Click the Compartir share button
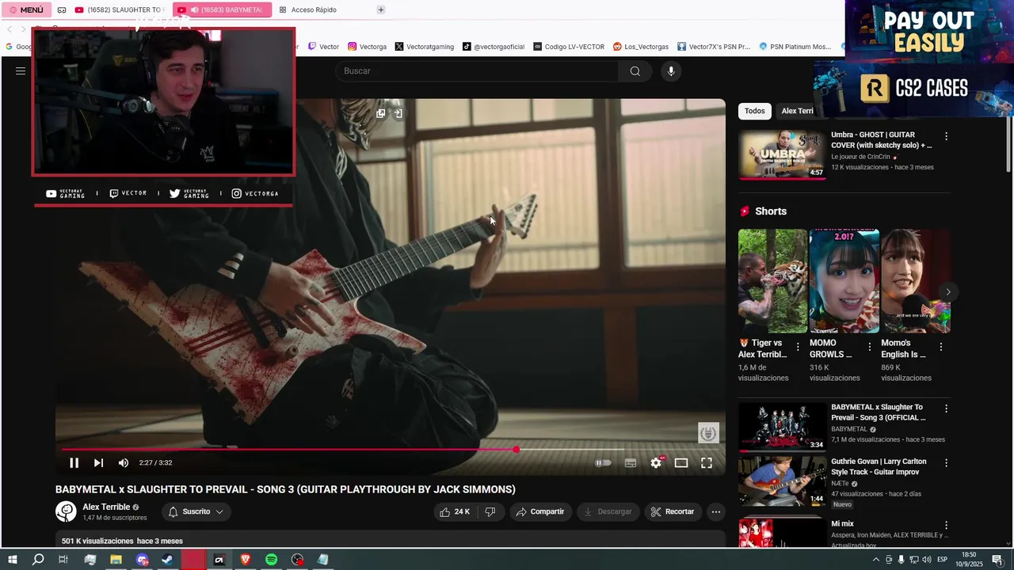Viewport: 1014px width, 570px height. (x=540, y=512)
